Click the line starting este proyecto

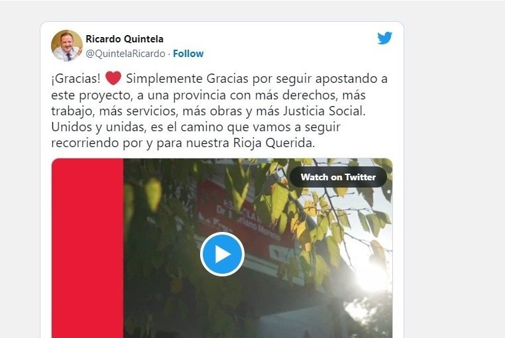click(208, 95)
